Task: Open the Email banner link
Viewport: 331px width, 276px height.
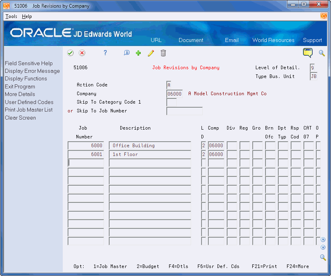Action: point(231,40)
